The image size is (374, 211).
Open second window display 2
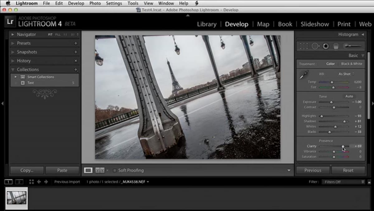coord(19,182)
